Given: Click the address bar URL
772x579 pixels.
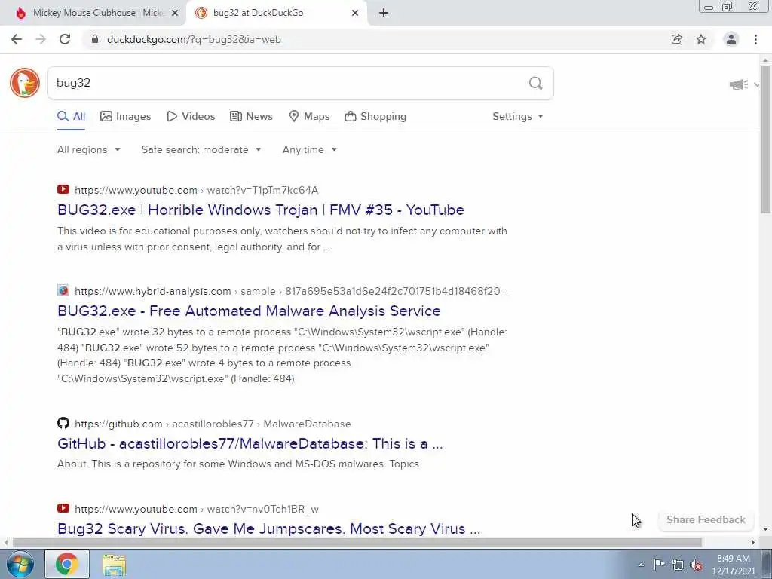Looking at the screenshot, I should pos(194,39).
